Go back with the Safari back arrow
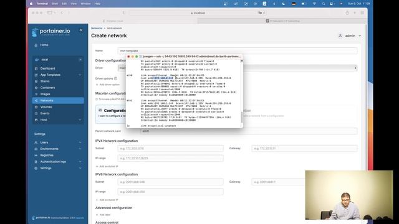Screen dimensions: 399x224 click(62, 12)
